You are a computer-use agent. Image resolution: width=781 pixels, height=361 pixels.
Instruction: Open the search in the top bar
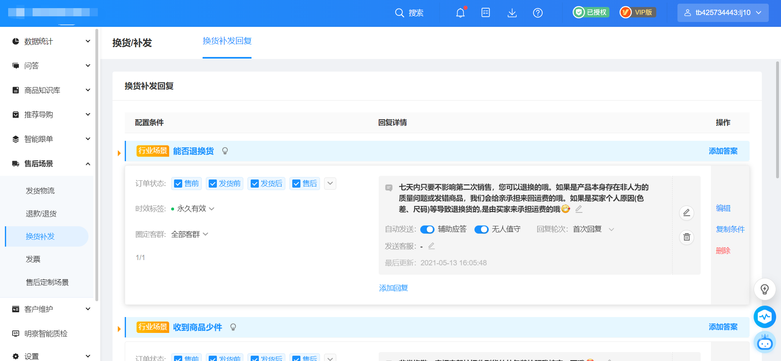(409, 13)
